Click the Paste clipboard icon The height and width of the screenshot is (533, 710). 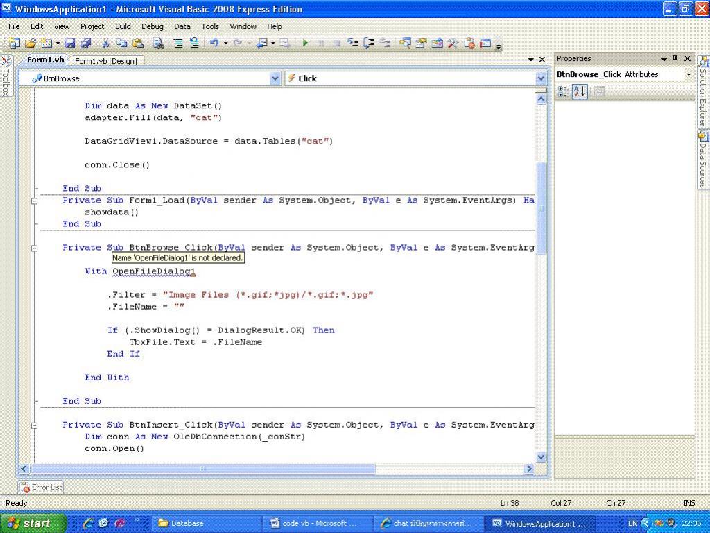pos(137,43)
